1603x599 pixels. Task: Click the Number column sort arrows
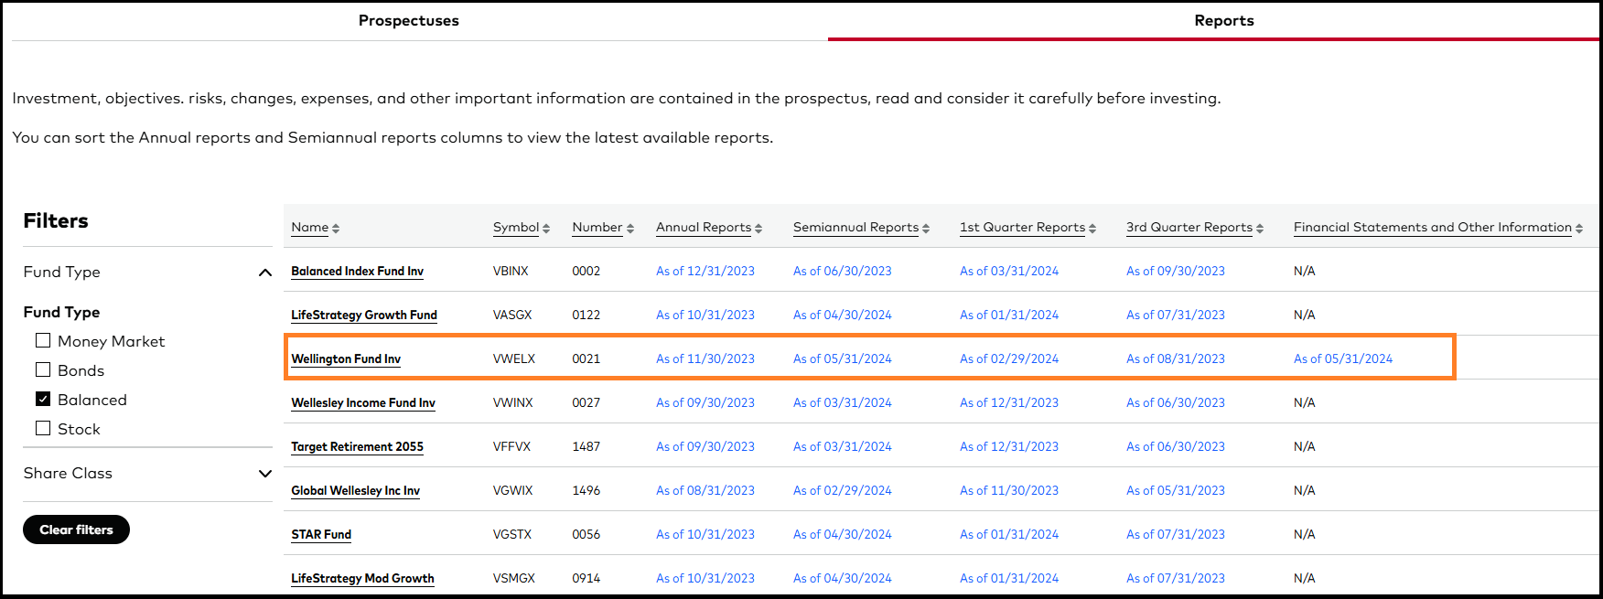click(x=630, y=229)
